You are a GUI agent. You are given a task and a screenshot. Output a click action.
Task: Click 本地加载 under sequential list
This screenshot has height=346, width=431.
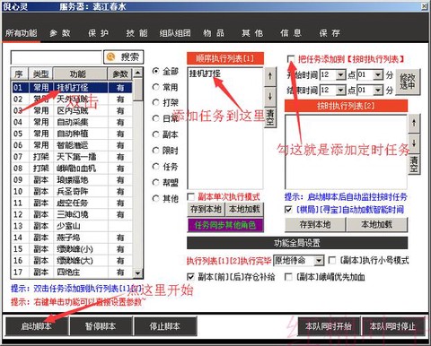pyautogui.click(x=244, y=209)
